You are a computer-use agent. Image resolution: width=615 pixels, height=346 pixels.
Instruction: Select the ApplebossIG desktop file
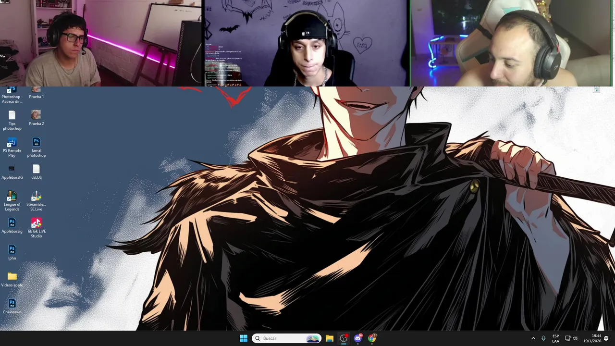coord(12,172)
